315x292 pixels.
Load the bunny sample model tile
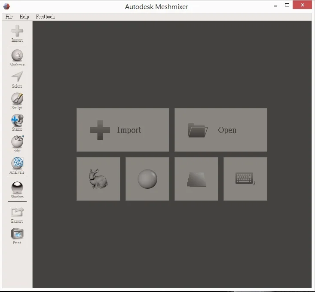(98, 179)
